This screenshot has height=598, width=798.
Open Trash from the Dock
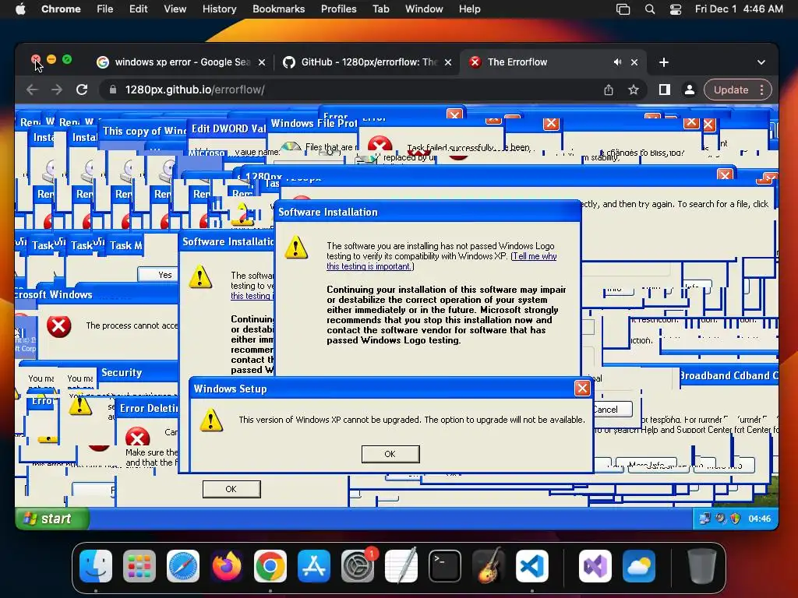(702, 566)
